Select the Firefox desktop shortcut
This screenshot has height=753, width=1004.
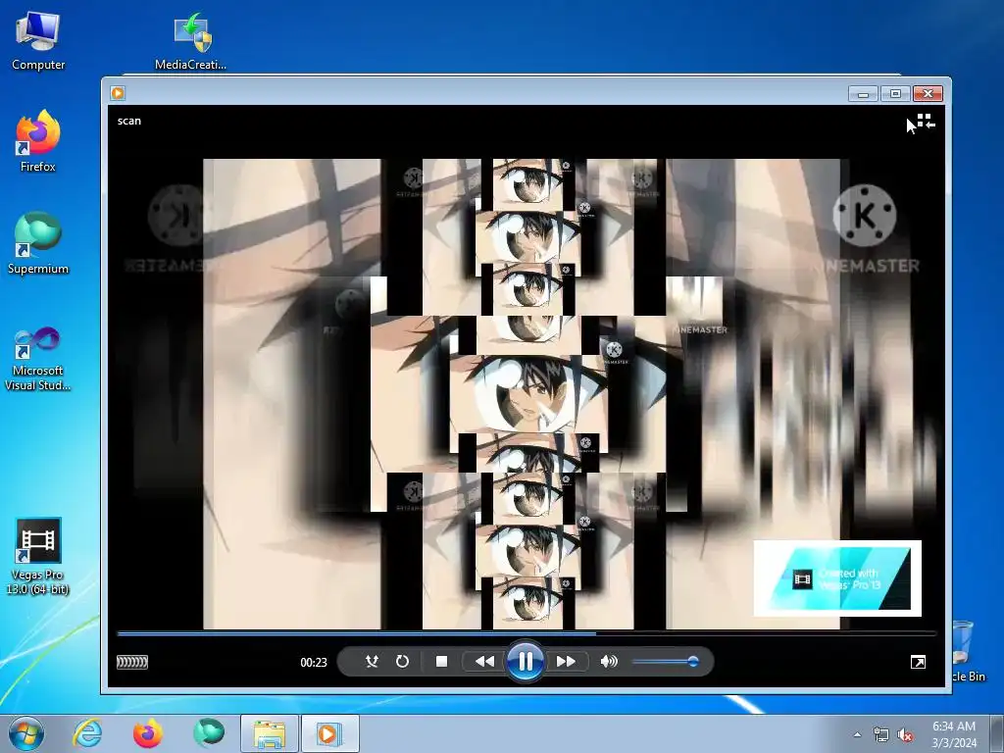(38, 141)
